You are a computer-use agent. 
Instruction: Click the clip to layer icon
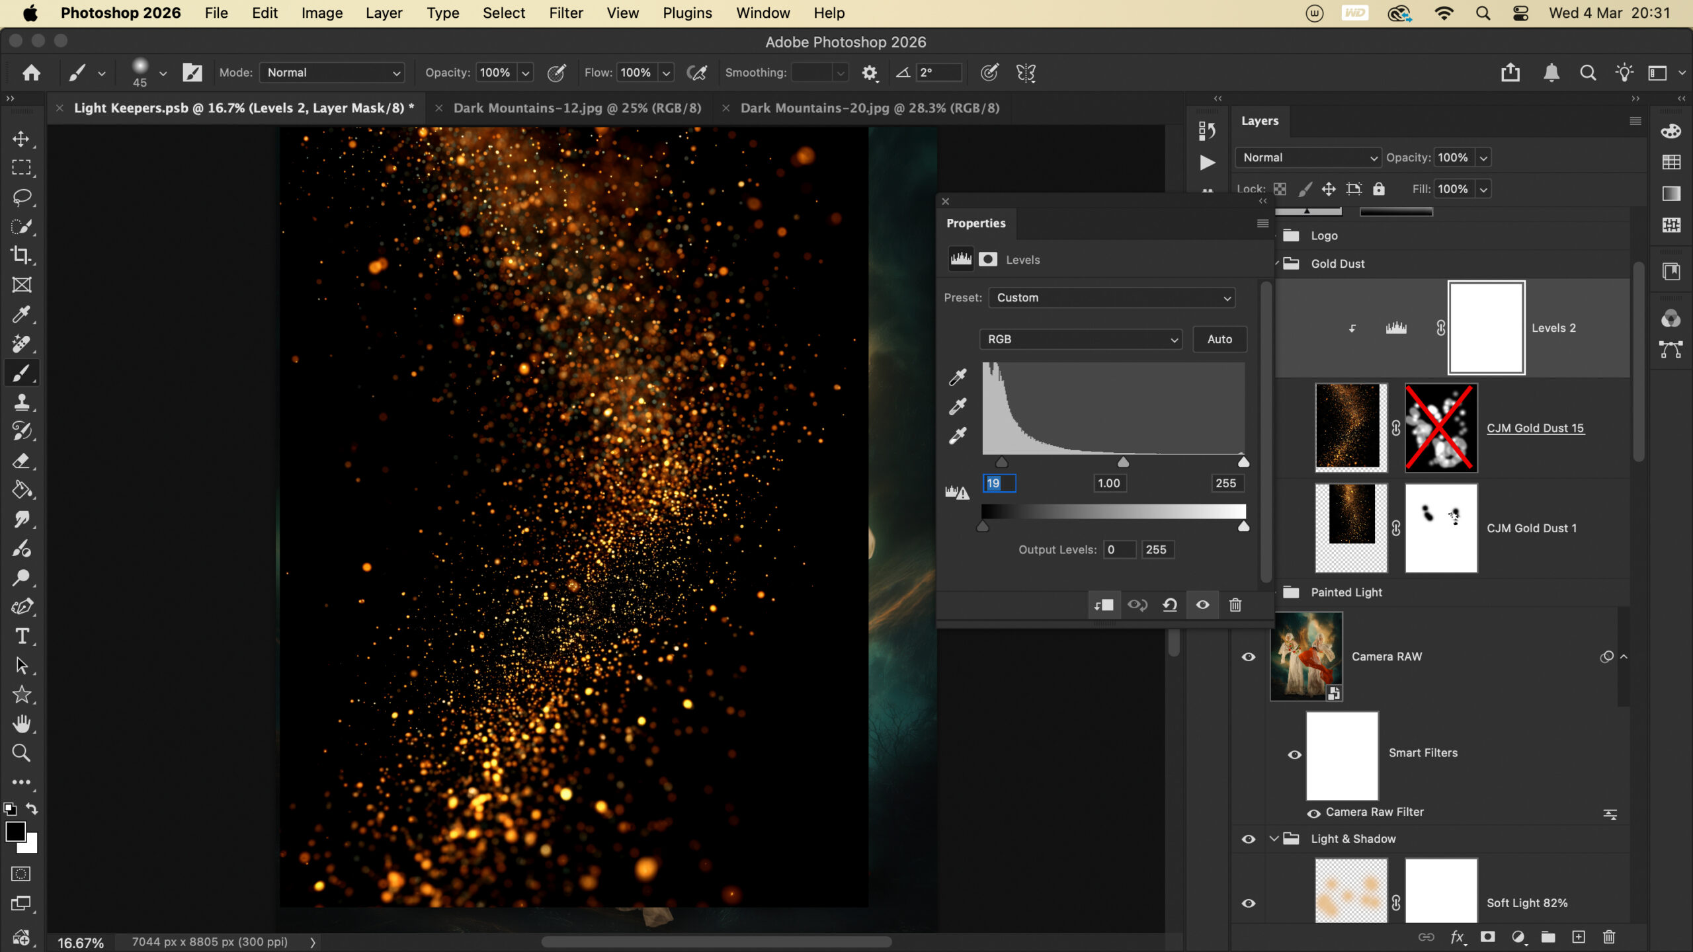(x=1104, y=605)
